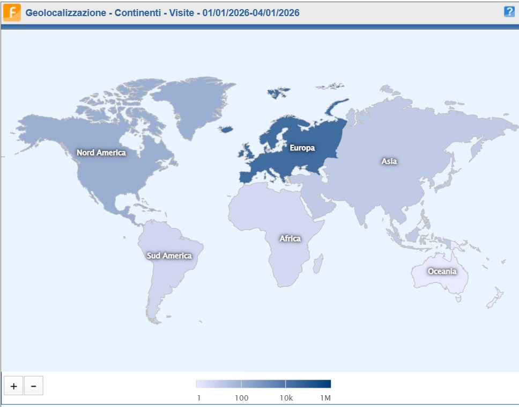Click the 1M legend scale label
Viewport: 519px width, 407px height.
click(326, 398)
